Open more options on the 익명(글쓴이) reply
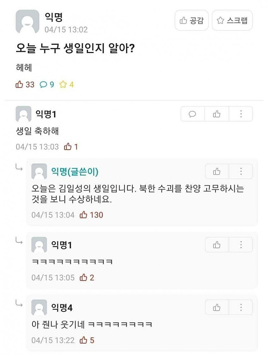This screenshot has height=355, width=268. coord(241,172)
